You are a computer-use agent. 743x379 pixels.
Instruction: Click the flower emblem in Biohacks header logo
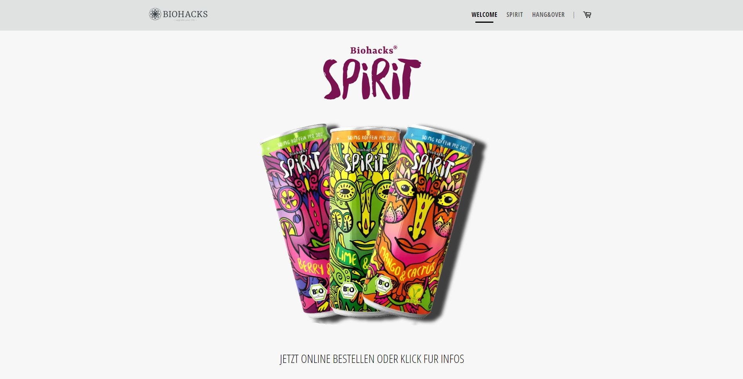click(x=155, y=14)
